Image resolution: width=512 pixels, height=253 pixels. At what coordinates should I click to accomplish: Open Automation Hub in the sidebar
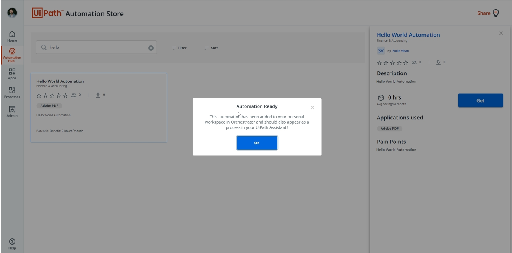12,55
